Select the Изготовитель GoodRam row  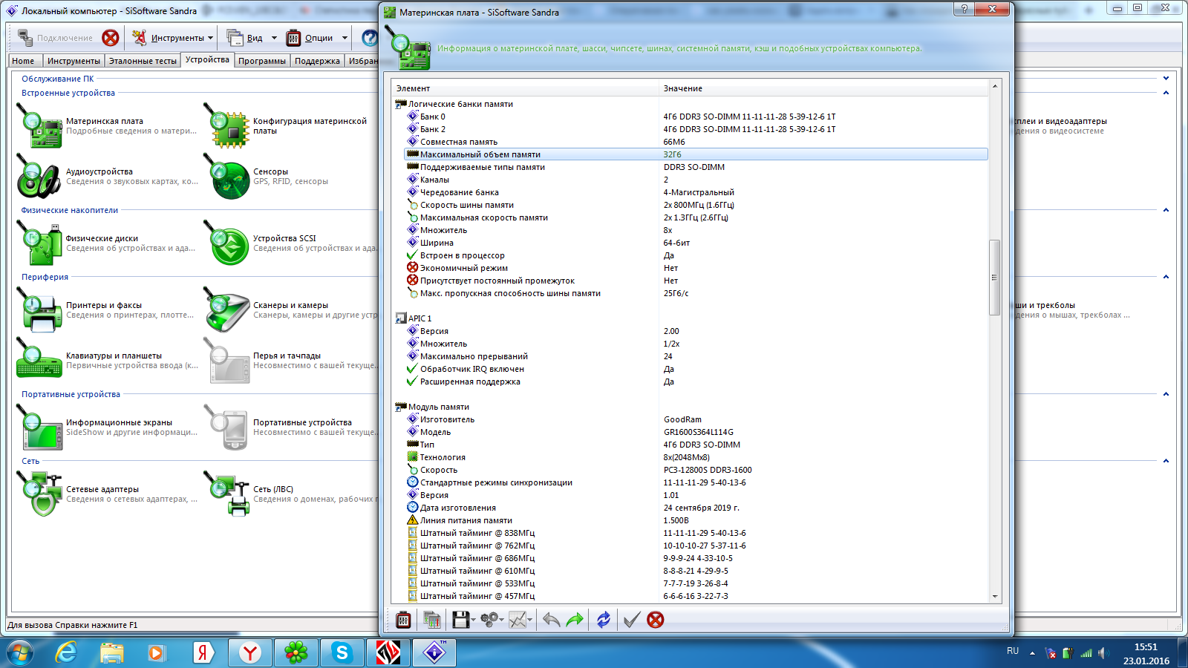[x=696, y=419]
